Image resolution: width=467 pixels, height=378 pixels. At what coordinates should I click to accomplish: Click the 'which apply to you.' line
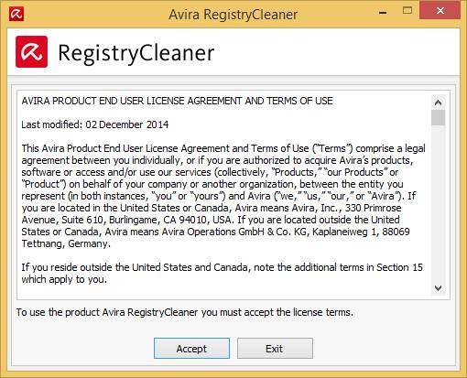(x=64, y=279)
